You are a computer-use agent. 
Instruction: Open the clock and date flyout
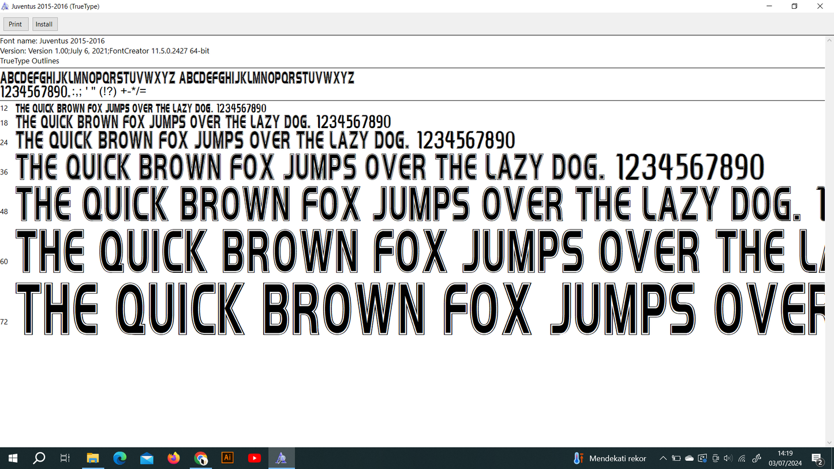click(x=785, y=458)
